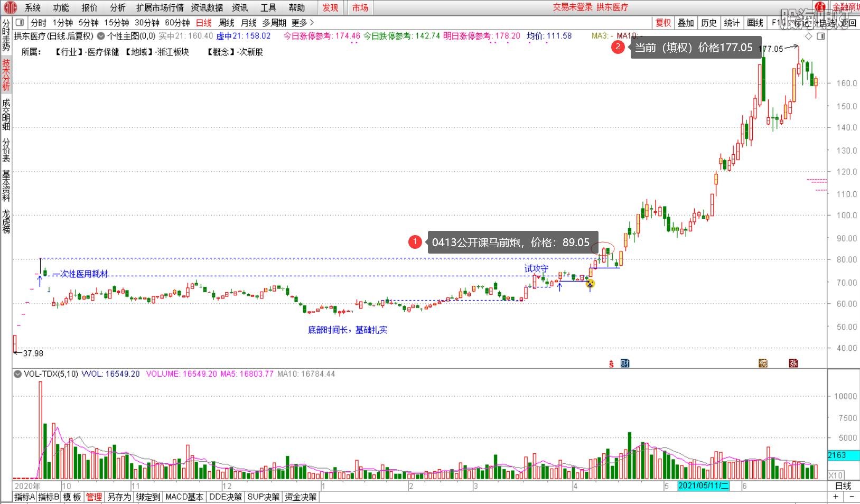Open 技术分析 side tab

point(6,74)
